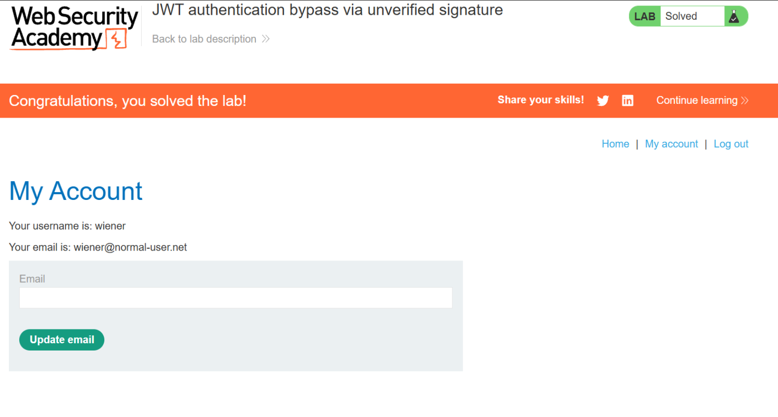Screen dimensions: 778x417
Task: Click the Web Security Academy logo
Action: [75, 28]
